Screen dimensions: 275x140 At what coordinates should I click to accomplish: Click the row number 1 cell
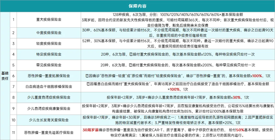14,19
